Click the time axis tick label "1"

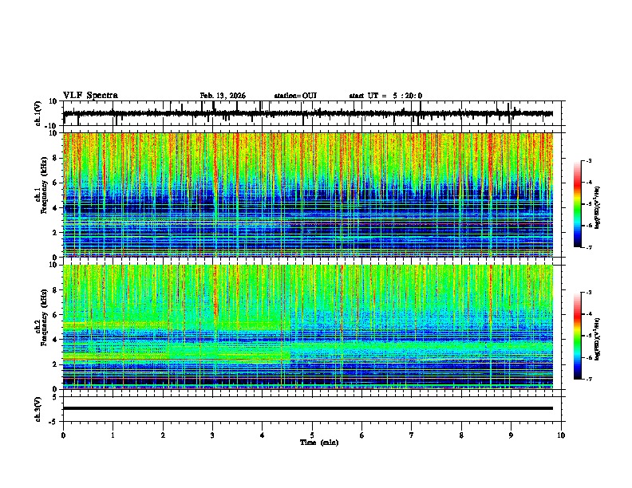tap(113, 435)
